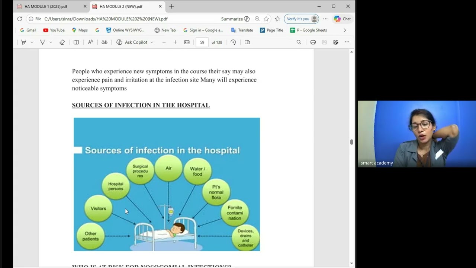Viewport: 476px width, 268px height.
Task: Click the Fit to width icon
Action: [x=187, y=42]
